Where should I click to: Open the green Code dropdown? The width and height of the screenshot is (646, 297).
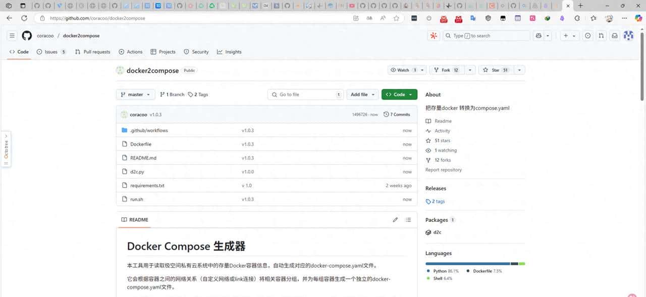pyautogui.click(x=399, y=94)
